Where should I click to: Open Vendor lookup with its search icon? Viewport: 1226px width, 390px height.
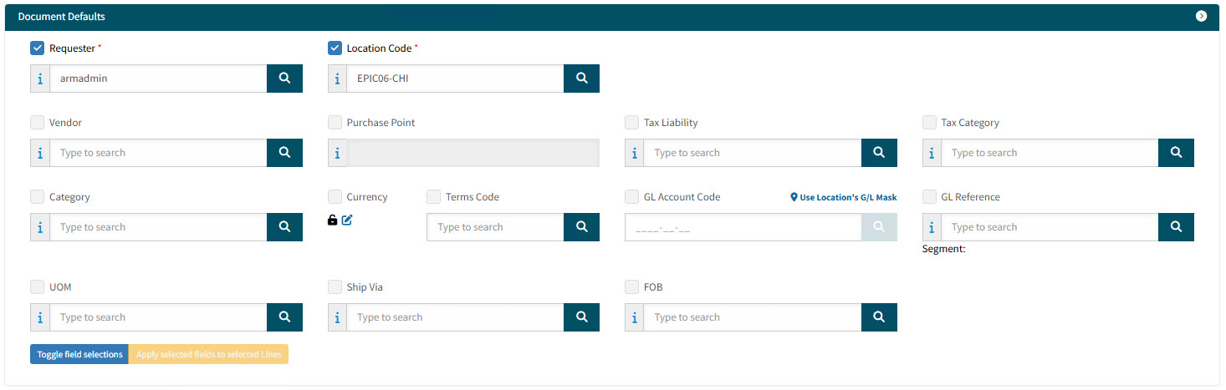click(x=284, y=153)
